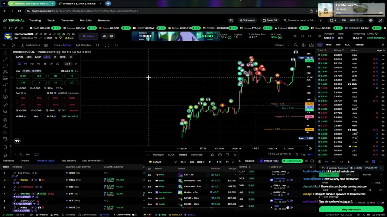Select the ruler measure tool
Screen dimensions: 387x217
pyautogui.click(x=5, y=105)
